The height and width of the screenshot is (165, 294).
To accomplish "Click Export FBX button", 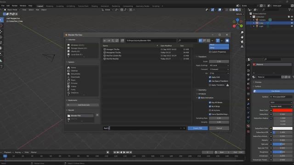I will 198,128.
